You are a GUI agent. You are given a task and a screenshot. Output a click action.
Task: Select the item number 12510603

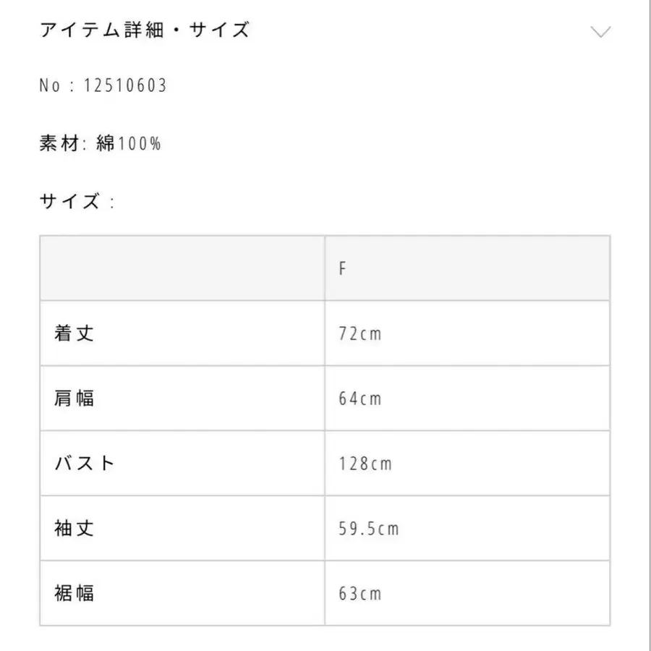[x=105, y=85]
